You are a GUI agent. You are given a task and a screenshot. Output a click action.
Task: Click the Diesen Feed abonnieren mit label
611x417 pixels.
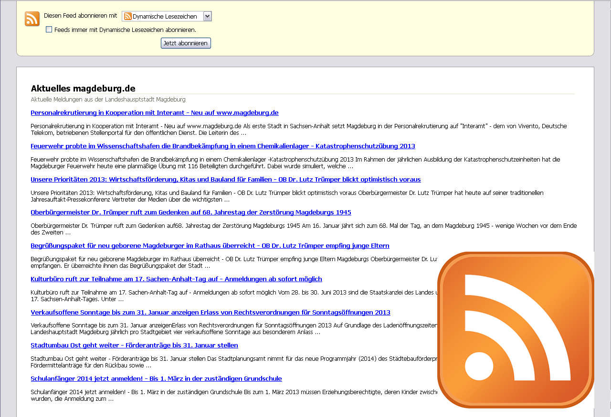coord(80,16)
